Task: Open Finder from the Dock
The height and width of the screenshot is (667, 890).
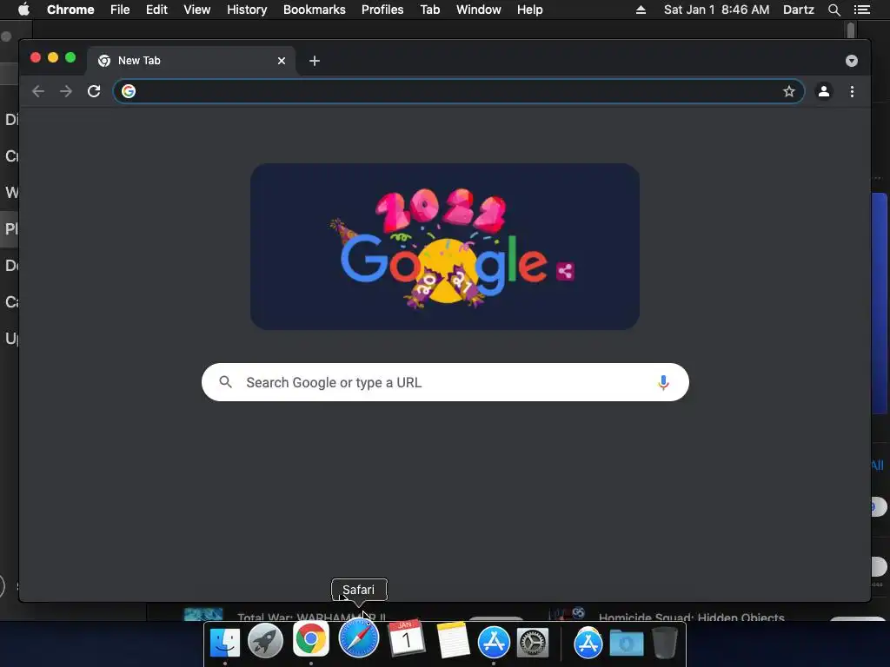Action: [225, 643]
